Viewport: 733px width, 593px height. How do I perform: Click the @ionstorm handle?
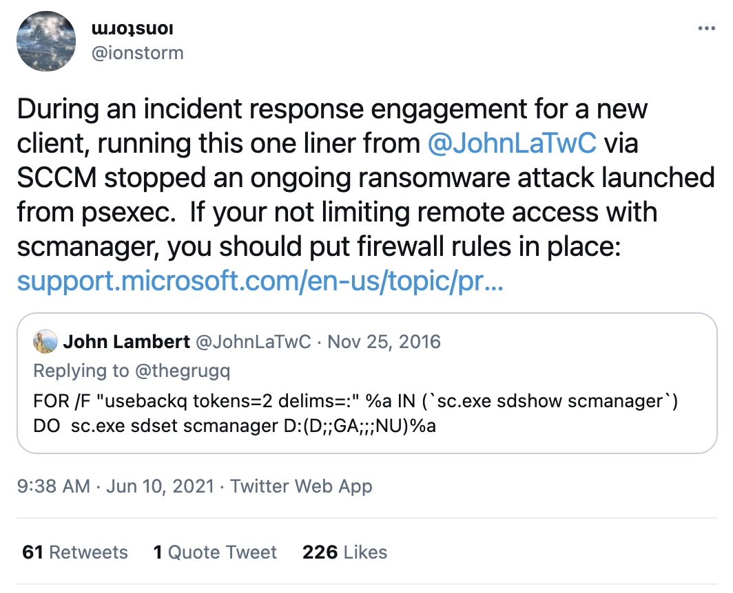[136, 53]
